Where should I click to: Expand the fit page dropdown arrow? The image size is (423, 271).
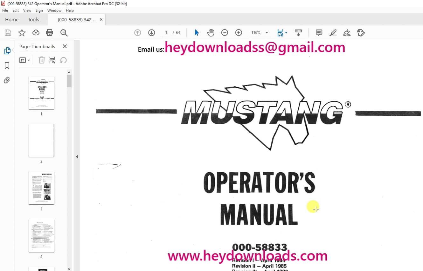click(286, 33)
